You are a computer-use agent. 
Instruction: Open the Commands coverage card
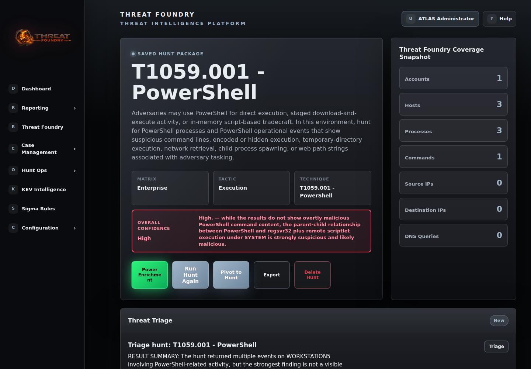(454, 157)
